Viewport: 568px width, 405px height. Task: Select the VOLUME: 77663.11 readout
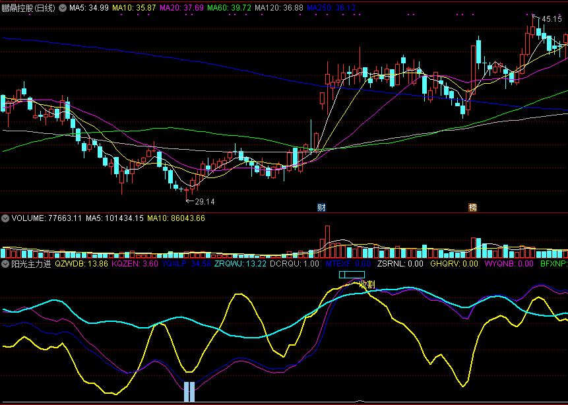[47, 218]
